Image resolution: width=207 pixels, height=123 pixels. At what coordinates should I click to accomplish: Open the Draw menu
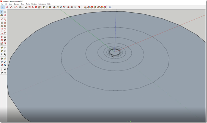pyautogui.click(x=23, y=4)
